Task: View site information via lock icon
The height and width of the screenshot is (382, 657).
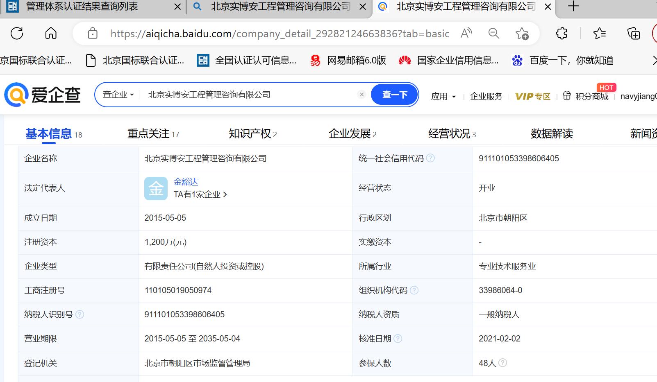Action: click(93, 33)
